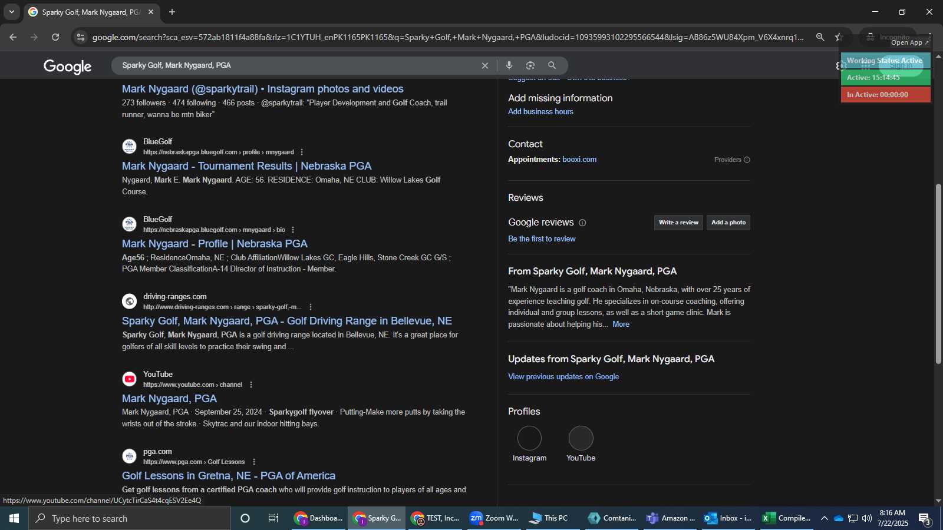Open Outlook Inbox from taskbar
This screenshot has height=530, width=943.
(x=728, y=518)
